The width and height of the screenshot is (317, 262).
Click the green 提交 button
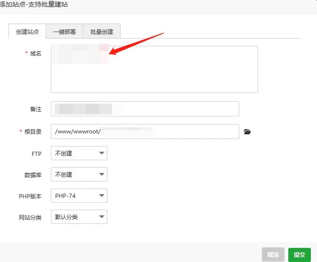[300, 254]
